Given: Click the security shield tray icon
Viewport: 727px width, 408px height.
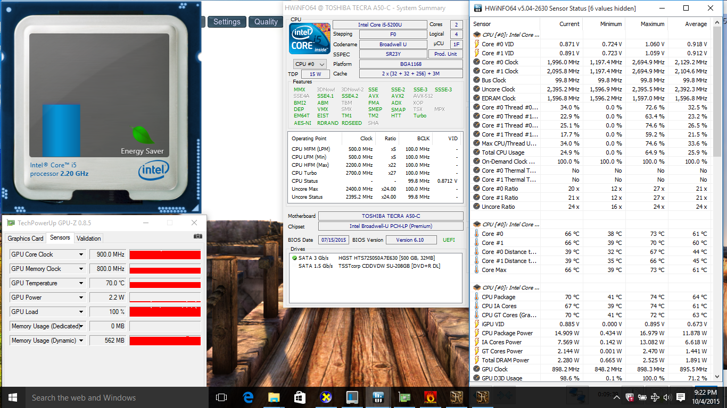Looking at the screenshot, I should click(x=630, y=397).
